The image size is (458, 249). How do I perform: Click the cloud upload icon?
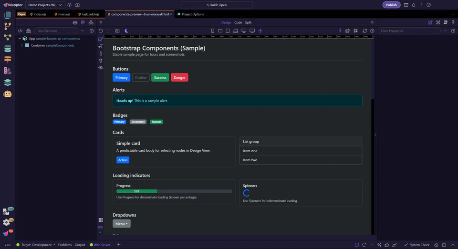pyautogui.click(x=77, y=5)
